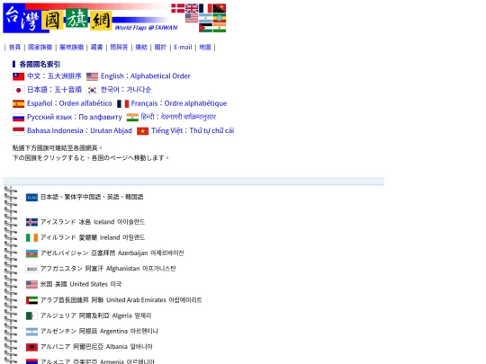The height and width of the screenshot is (364, 486).
Task: Open the 中文:五大洲排序 index link
Action: tap(54, 76)
